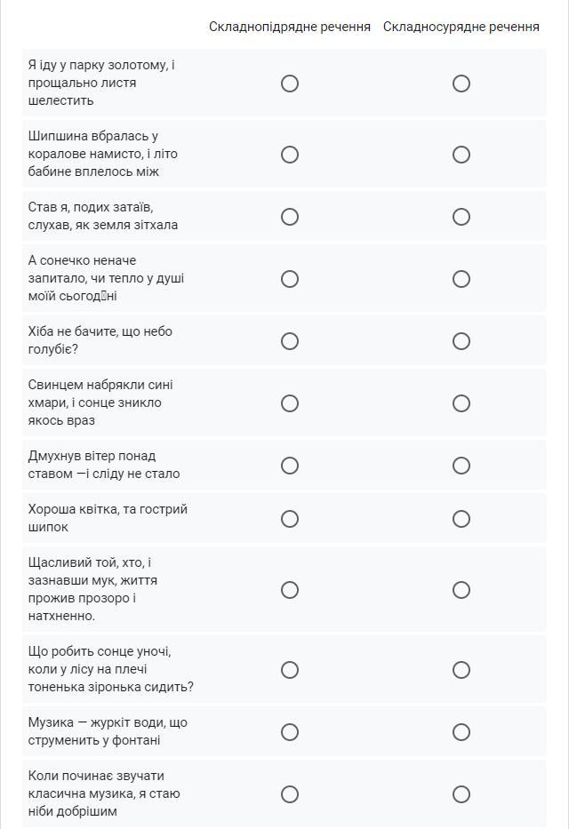Mark 'Шипшина вбралась' row as Складносурядне
Screen dimensions: 569x829
[x=461, y=155]
